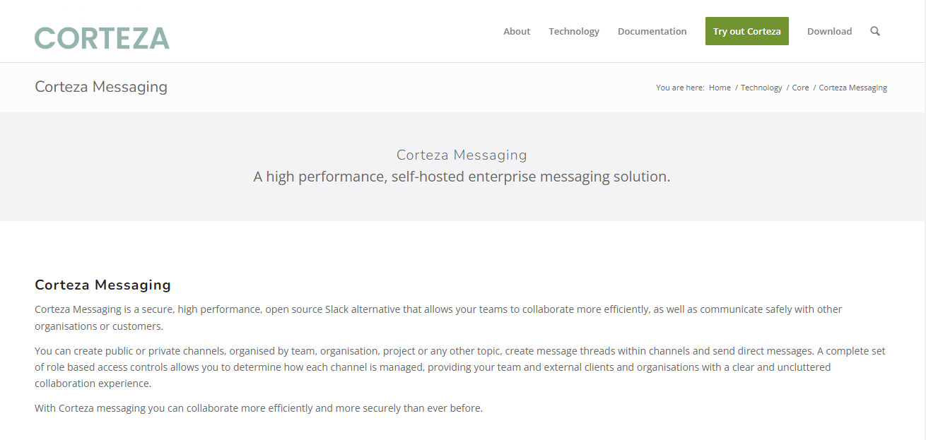The image size is (926, 440).
Task: Go to Home via the breadcrumb trail
Action: tap(720, 87)
